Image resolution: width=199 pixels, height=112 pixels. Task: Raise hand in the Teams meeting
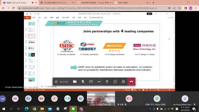tap(107, 82)
